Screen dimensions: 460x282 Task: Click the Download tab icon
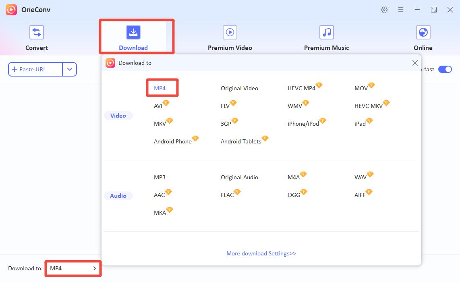click(x=133, y=32)
